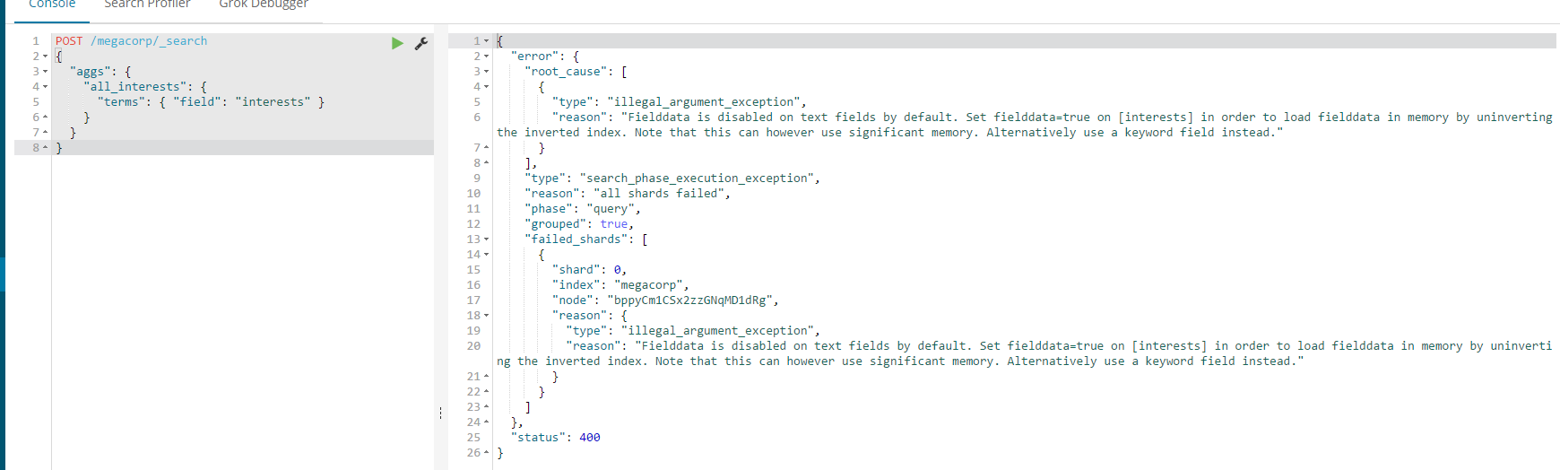Collapse response root fold arrow on line 1
The height and width of the screenshot is (470, 1560).
pyautogui.click(x=487, y=41)
